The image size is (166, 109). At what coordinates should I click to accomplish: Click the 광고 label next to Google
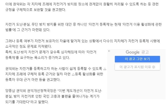click(145, 52)
